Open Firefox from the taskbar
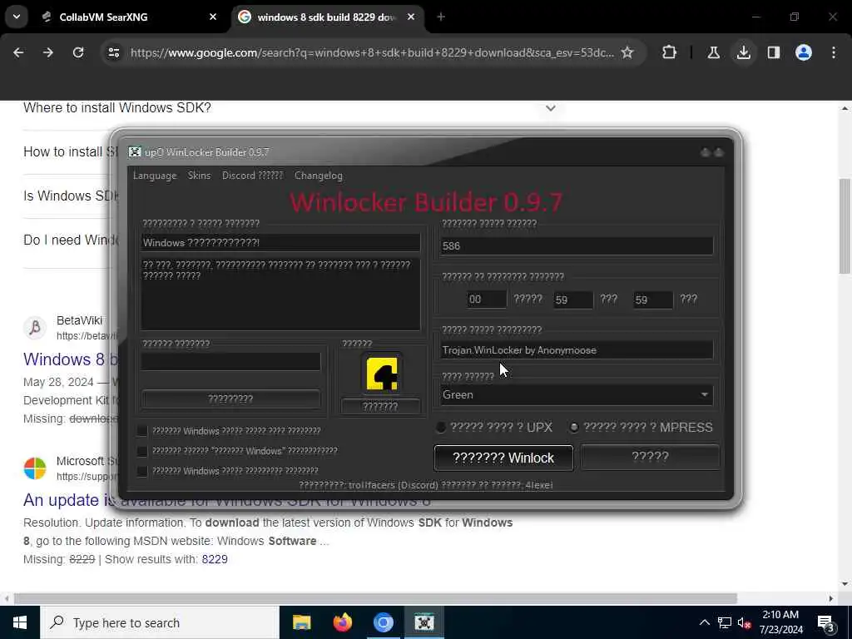The image size is (852, 639). [x=342, y=622]
